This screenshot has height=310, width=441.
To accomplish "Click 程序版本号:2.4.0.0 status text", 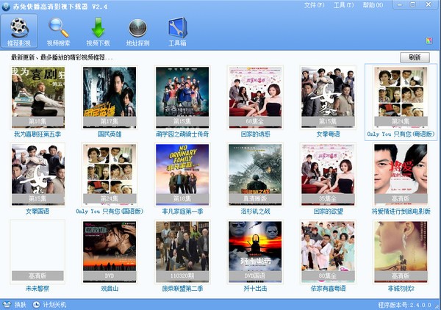I will click(x=404, y=305).
